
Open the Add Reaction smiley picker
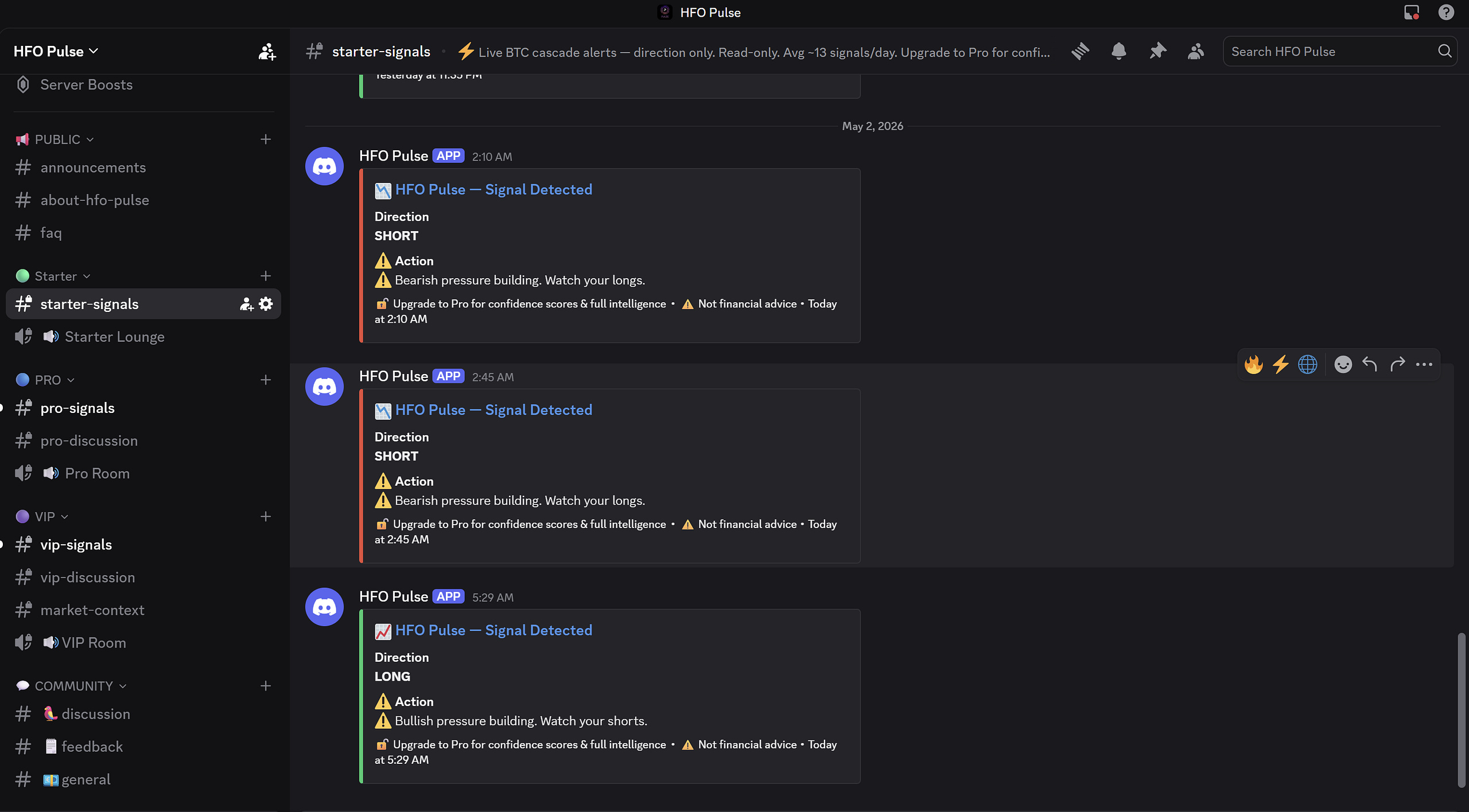[x=1343, y=364]
